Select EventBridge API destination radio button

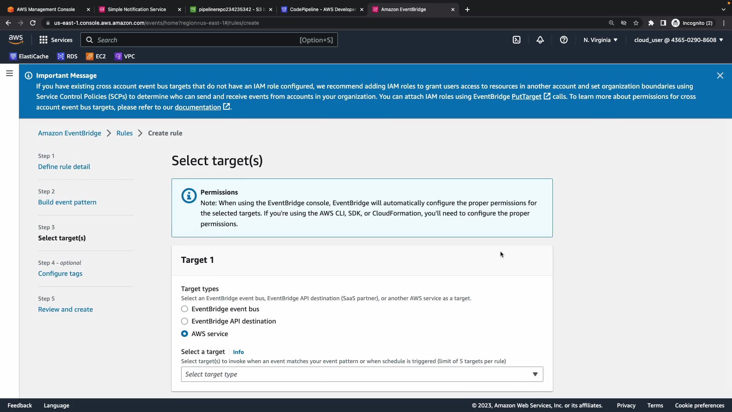pos(185,321)
